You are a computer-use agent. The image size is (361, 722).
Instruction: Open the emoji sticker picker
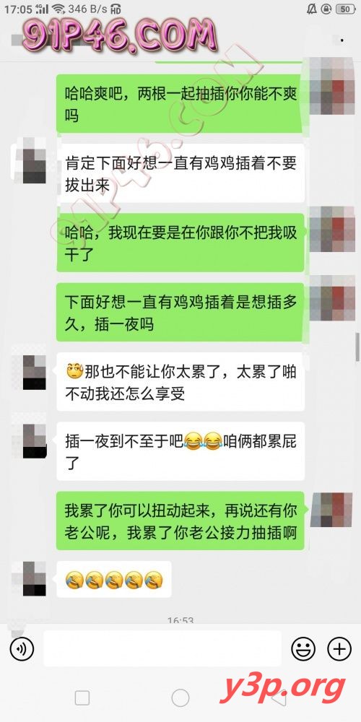point(303,649)
